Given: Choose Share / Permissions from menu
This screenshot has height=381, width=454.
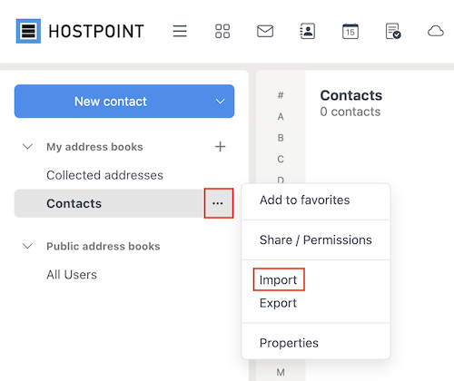Looking at the screenshot, I should point(316,239).
